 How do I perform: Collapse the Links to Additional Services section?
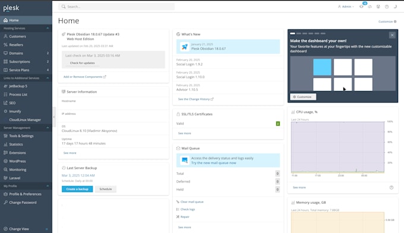(x=48, y=78)
